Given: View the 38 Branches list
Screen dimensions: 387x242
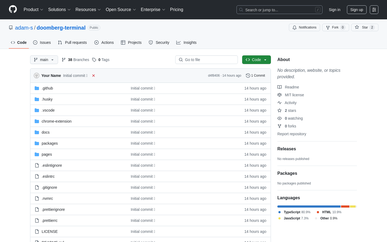Looking at the screenshot, I should point(76,60).
